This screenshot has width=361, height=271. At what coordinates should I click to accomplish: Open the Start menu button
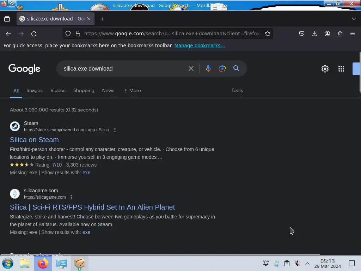8,263
